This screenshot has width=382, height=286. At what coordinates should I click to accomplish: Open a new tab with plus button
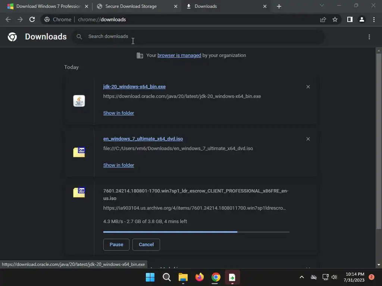click(x=279, y=6)
